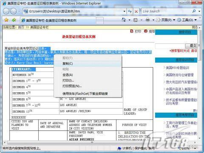Click the 美国签证专栏 breadcrumb link
204x153 pixels.
tap(39, 27)
